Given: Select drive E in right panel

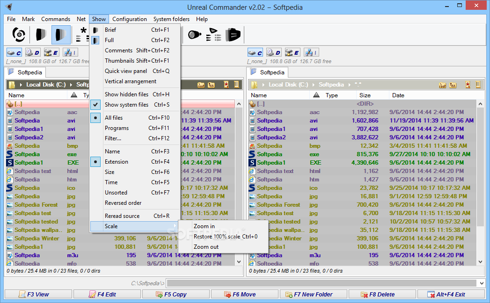Looking at the screenshot, I should click(292, 52).
